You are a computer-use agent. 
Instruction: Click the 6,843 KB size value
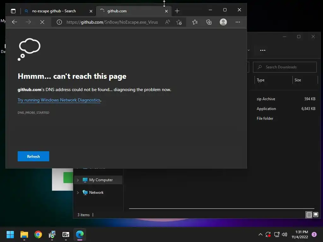tap(308, 109)
